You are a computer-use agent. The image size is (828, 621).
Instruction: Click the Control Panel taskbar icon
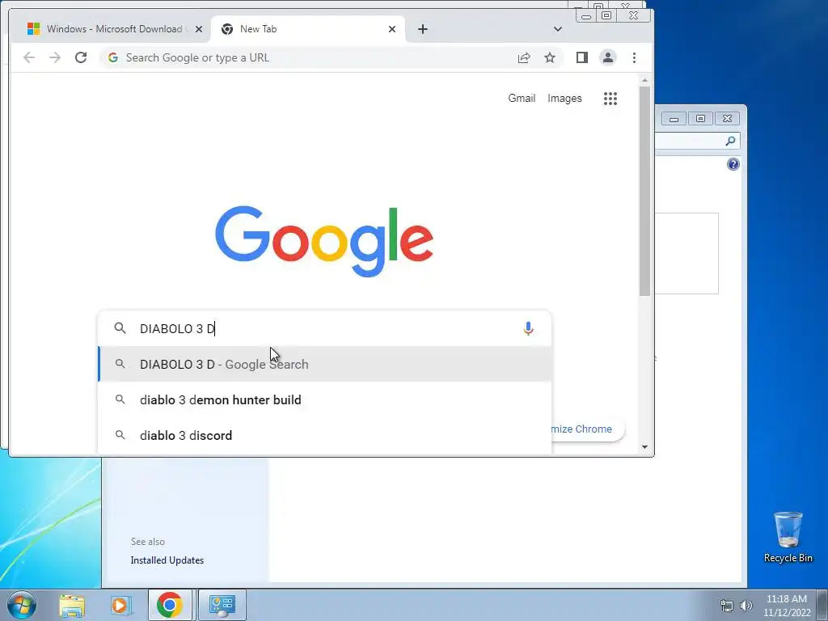pos(222,605)
